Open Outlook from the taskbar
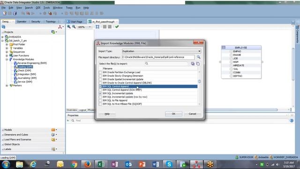Viewport: 300px width, 169px height. [128, 164]
